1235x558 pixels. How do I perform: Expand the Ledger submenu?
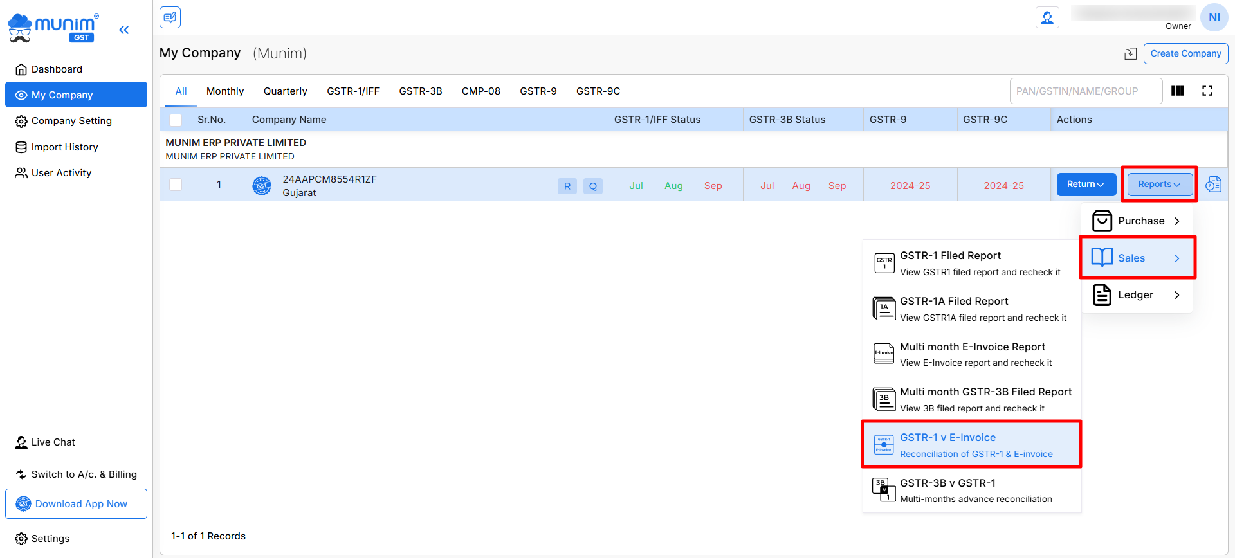(1137, 294)
